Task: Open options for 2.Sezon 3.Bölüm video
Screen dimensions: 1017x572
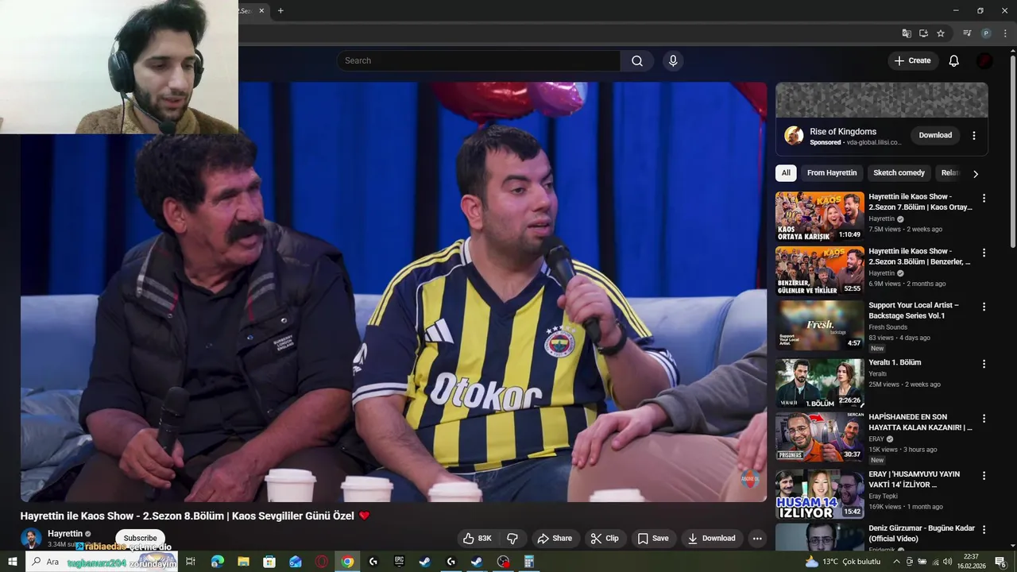Action: click(984, 253)
